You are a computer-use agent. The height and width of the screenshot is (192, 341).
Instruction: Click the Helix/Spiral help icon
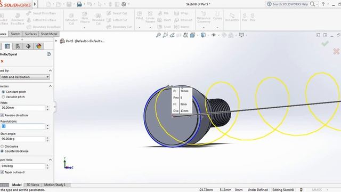(48, 54)
